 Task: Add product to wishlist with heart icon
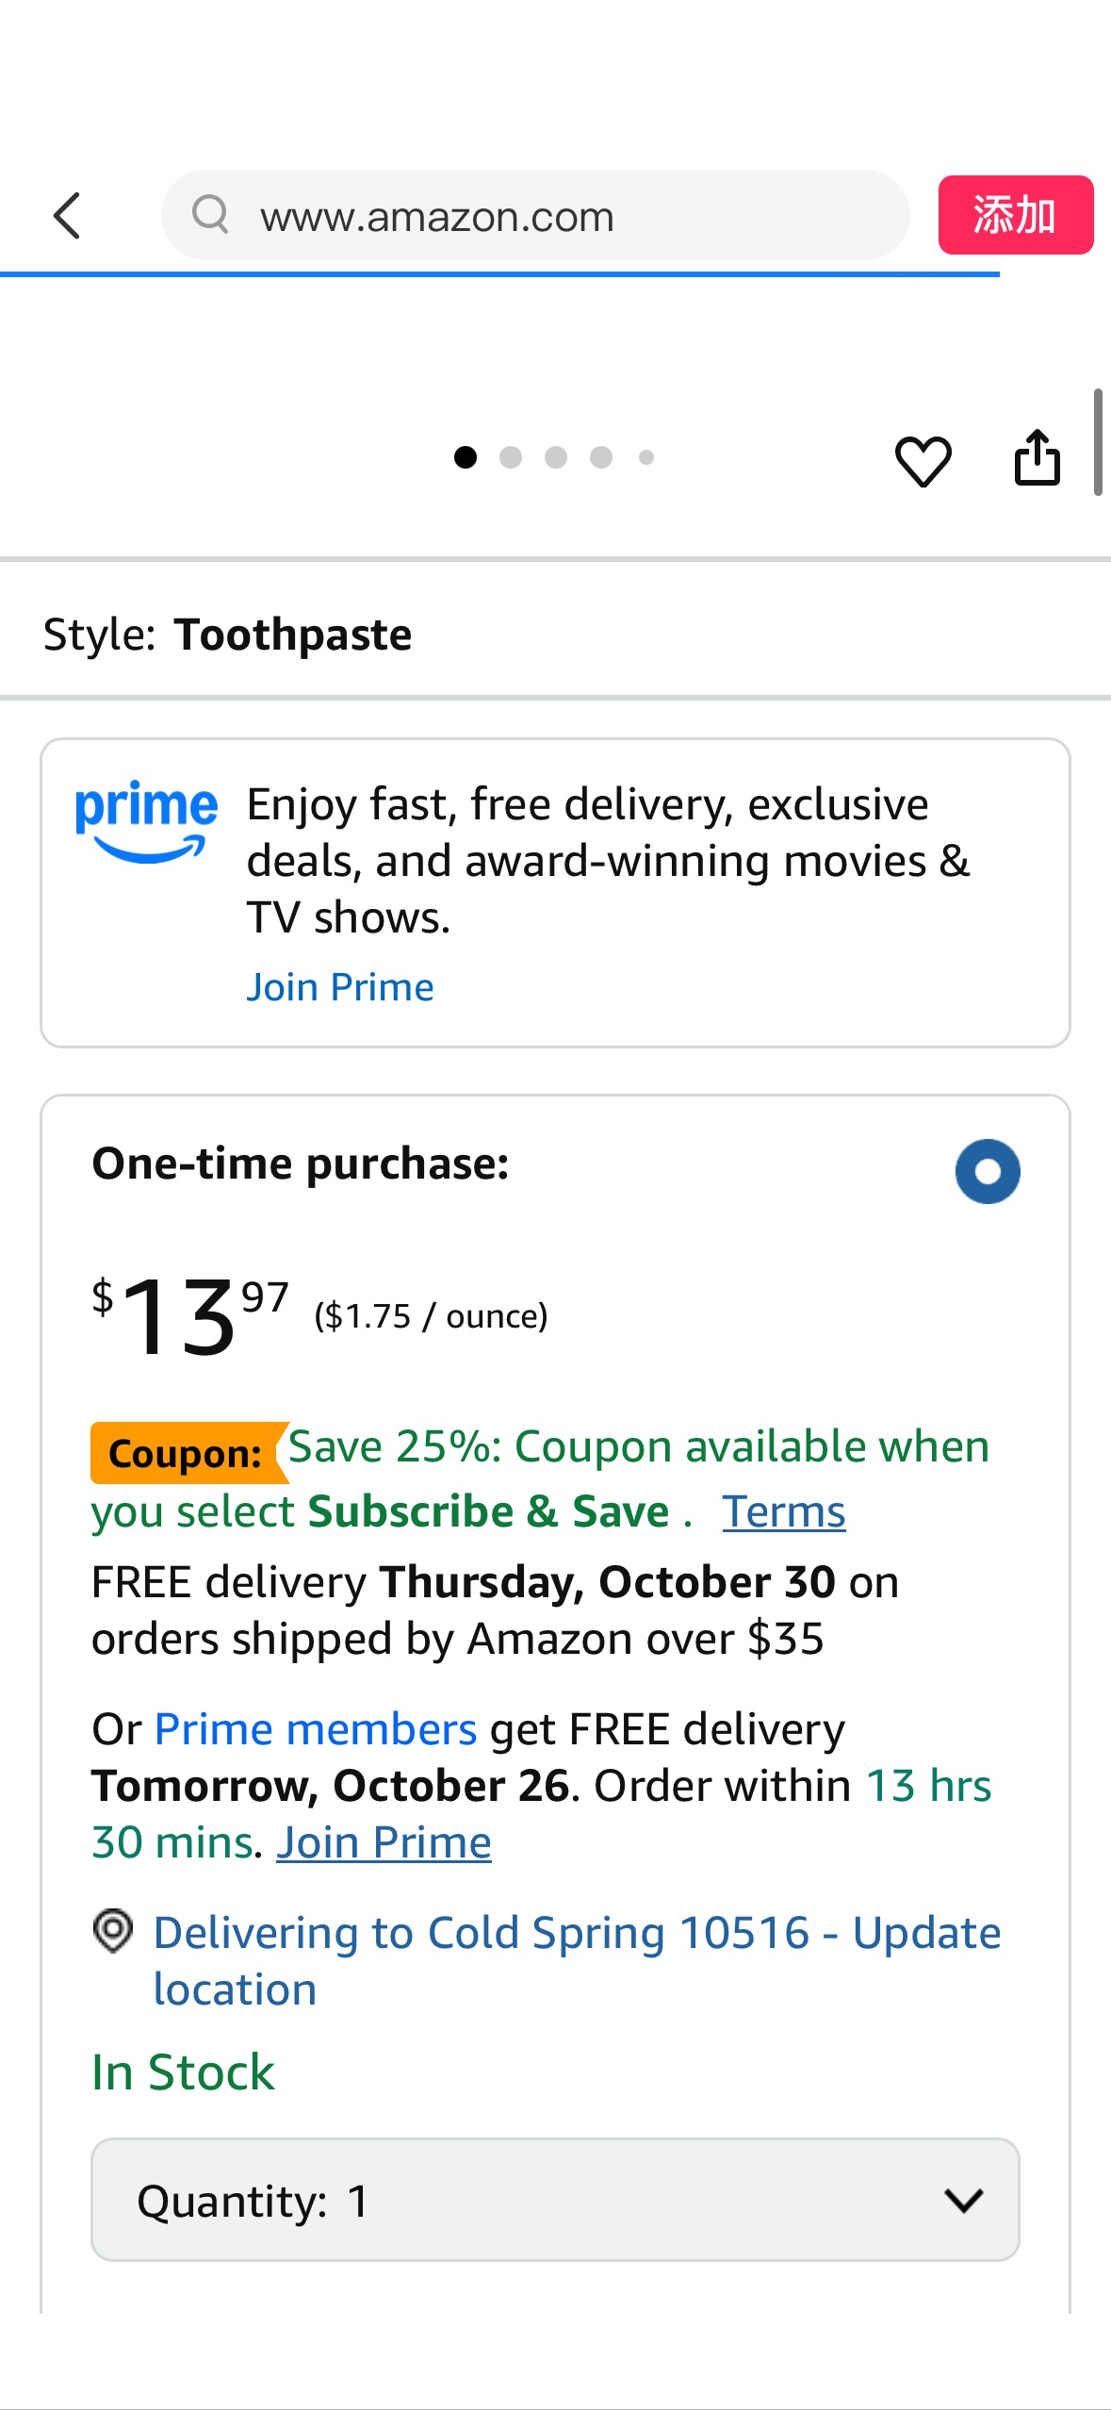click(x=923, y=461)
